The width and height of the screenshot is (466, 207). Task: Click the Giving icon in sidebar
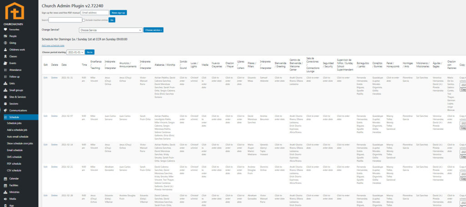5,43
